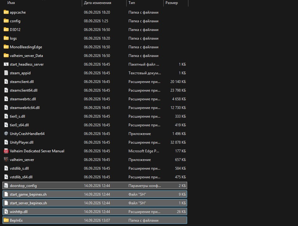Image resolution: width=298 pixels, height=226 pixels.
Task: Click the vstdlib_s.dll file icon
Action: point(6,168)
